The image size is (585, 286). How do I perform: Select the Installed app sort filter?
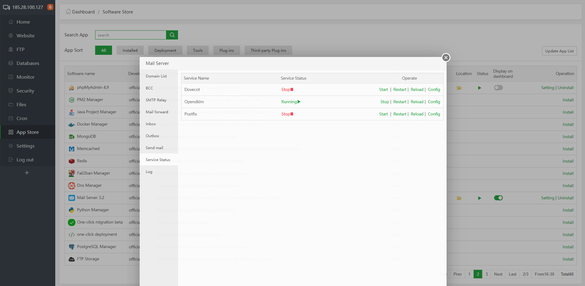point(130,51)
